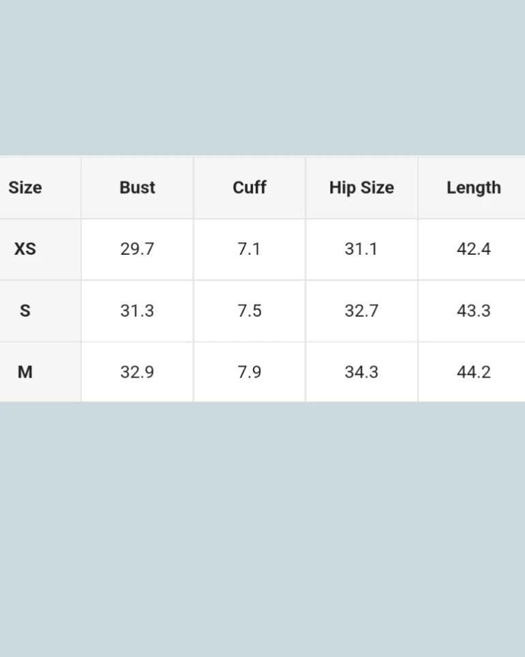Click the XS hip size value 31.1
Viewport: 525px width, 657px height.
pos(361,249)
